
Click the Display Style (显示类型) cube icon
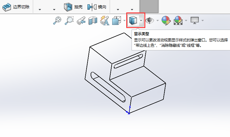tap(133, 21)
